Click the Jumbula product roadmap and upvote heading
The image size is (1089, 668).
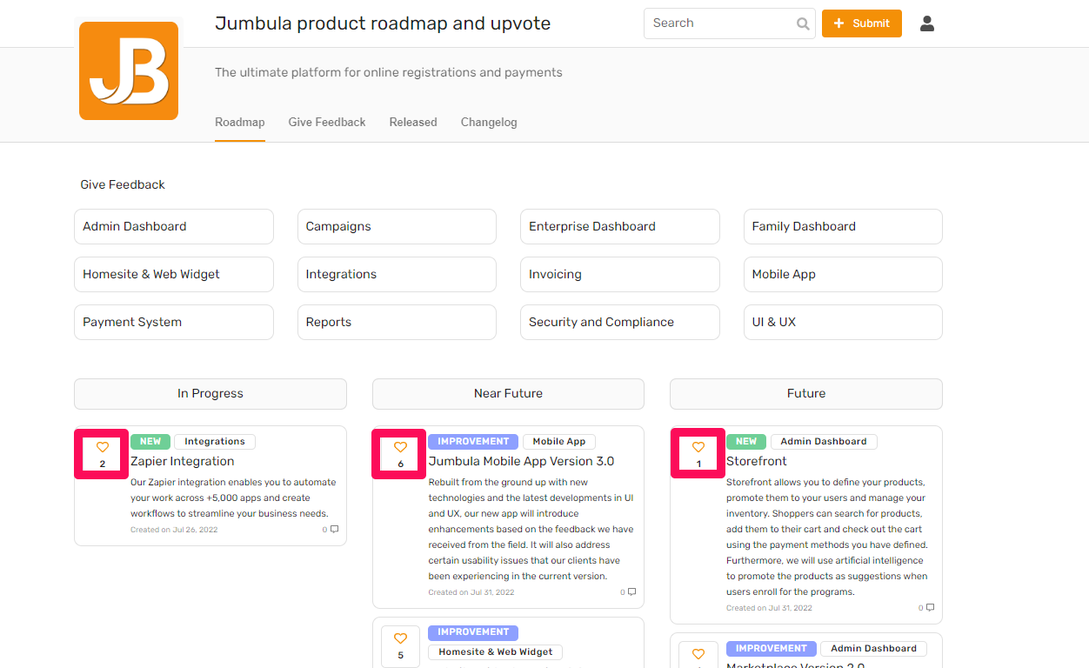[x=383, y=23]
